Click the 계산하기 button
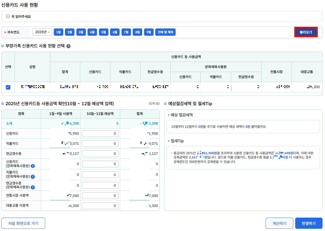 click(x=279, y=223)
